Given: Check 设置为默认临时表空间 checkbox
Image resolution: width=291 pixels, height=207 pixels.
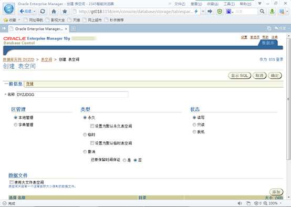Looking at the screenshot, I should pos(92,143).
